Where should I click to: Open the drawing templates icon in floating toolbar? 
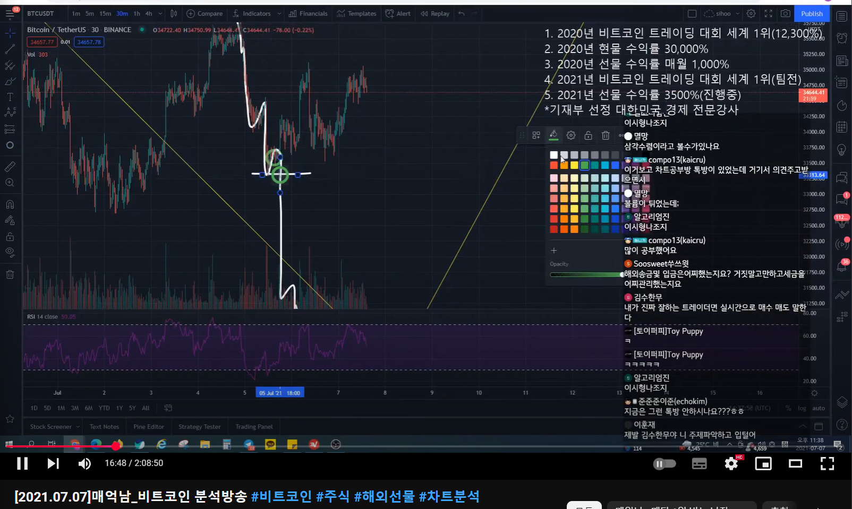point(536,135)
